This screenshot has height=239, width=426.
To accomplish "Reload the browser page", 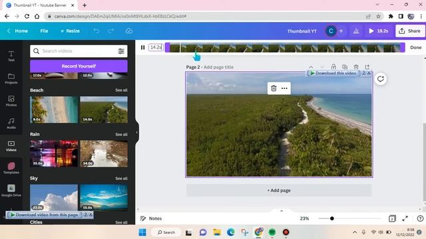I will pos(27,16).
